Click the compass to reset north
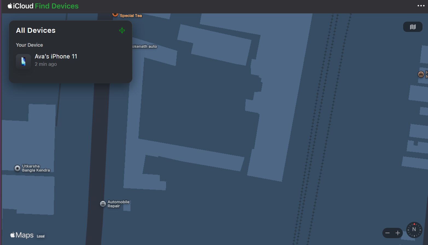428x245 pixels. point(414,230)
